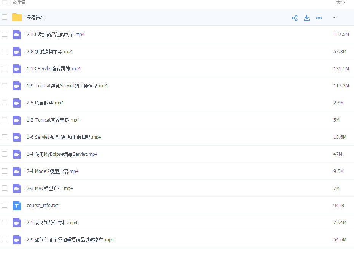
Task: Select checkbox for 2-9 如何保证不添加重复商品 file
Action: coord(5,239)
